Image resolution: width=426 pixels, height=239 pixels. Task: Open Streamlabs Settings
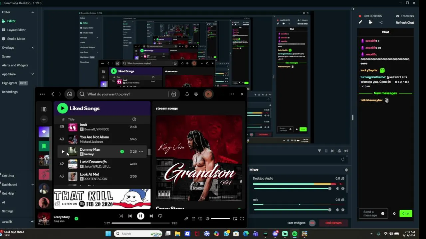click(8, 211)
